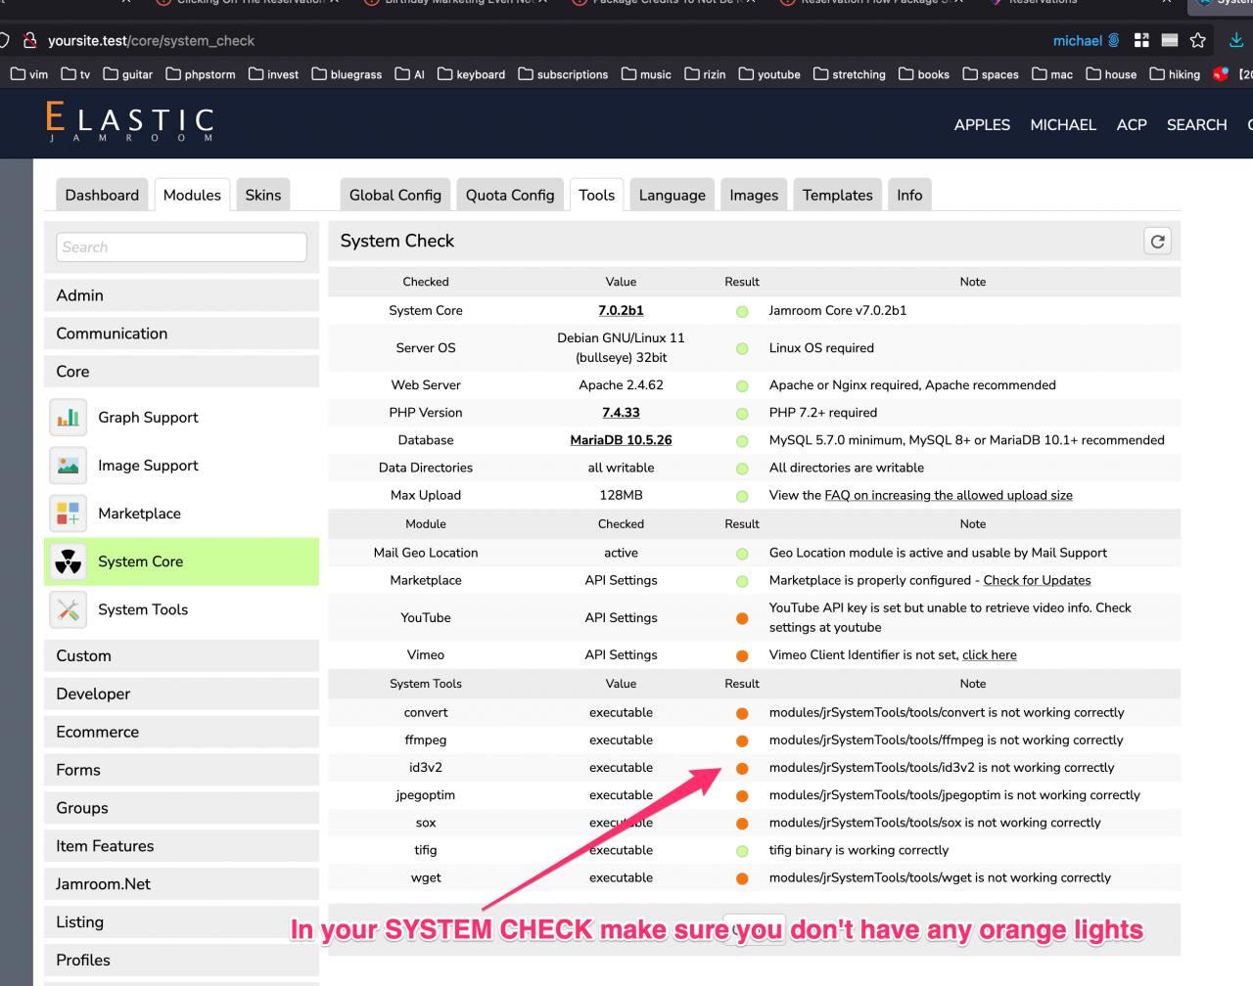
Task: Open FAQ on increasing upload size link
Action: click(948, 495)
